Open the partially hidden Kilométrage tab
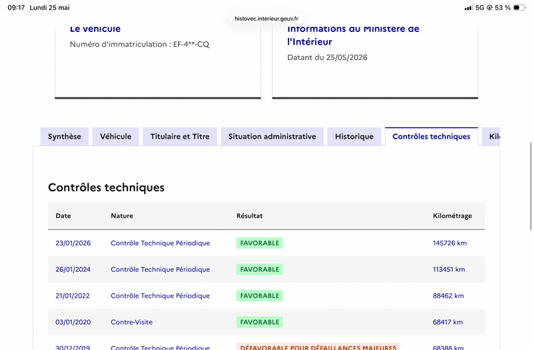The width and height of the screenshot is (533, 350). 491,137
